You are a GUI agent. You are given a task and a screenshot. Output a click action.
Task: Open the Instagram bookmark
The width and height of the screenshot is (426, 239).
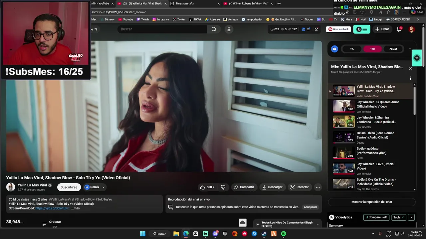point(160,20)
